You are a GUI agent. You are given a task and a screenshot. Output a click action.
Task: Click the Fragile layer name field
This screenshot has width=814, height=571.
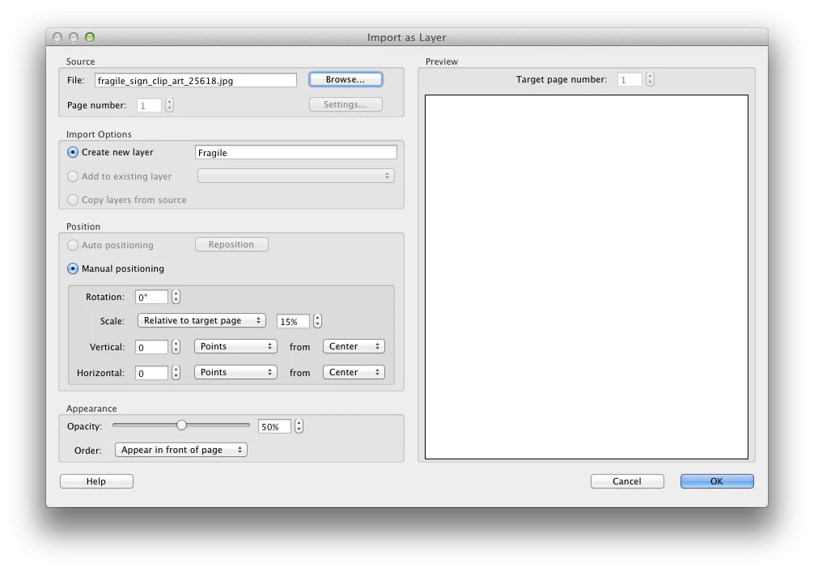click(x=296, y=152)
